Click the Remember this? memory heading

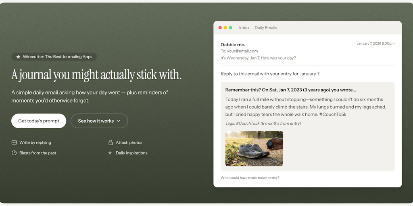coord(290,90)
